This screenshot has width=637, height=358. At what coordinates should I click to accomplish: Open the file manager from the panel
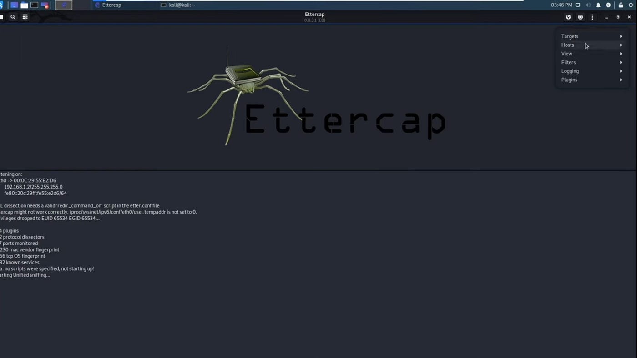tap(24, 5)
